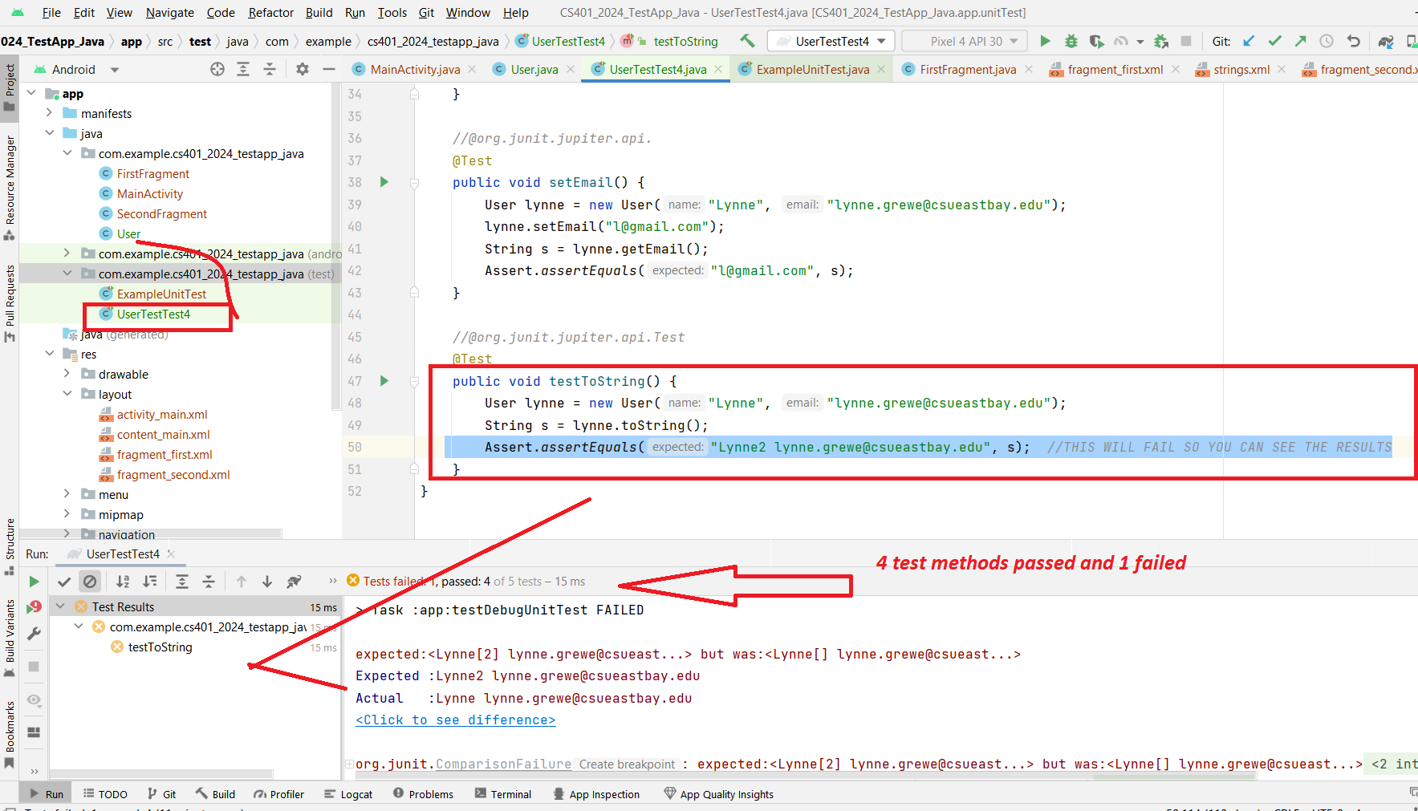The width and height of the screenshot is (1418, 811).
Task: Switch to the User.java editor tab
Action: (x=534, y=70)
